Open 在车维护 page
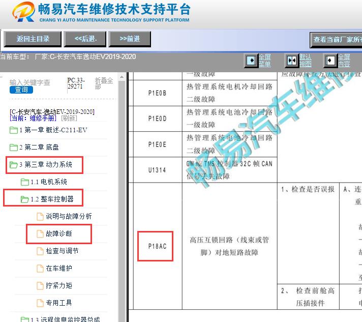This screenshot has width=362, height=322. 59,269
